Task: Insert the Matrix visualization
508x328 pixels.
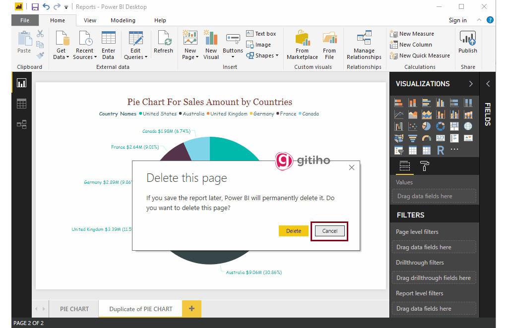Action: [x=426, y=150]
